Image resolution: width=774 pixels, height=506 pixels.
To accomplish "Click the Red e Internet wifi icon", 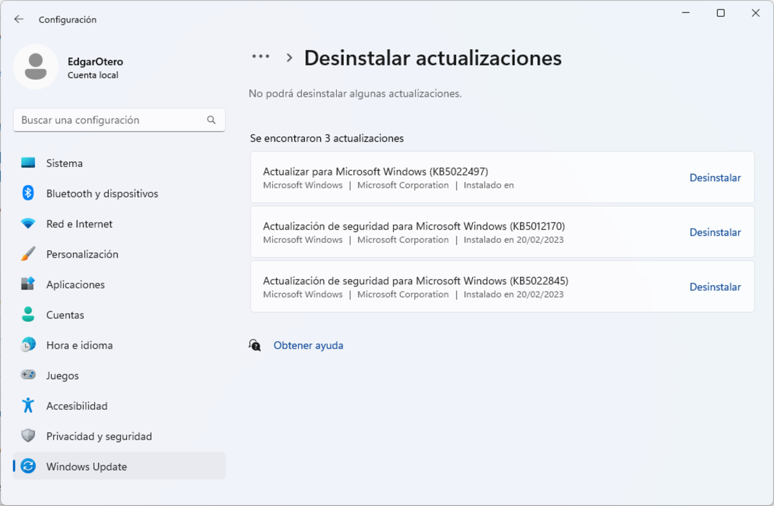I will pos(28,224).
